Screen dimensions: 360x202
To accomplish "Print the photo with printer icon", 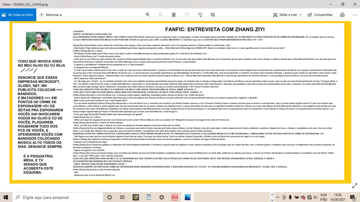I will [x=342, y=15].
